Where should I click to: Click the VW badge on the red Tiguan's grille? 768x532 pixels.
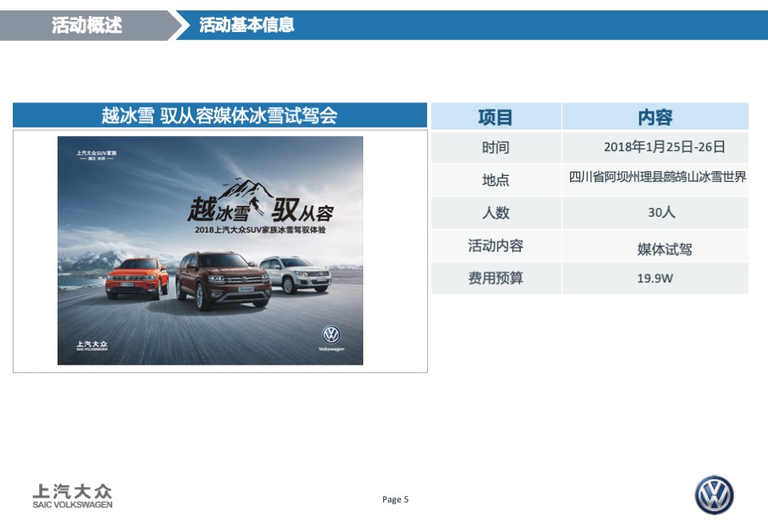click(129, 278)
